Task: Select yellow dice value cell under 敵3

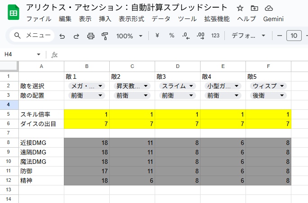Action: (178, 124)
